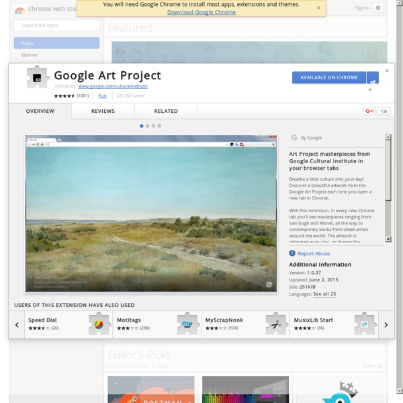Click the Download Google Chrome link

(x=201, y=12)
